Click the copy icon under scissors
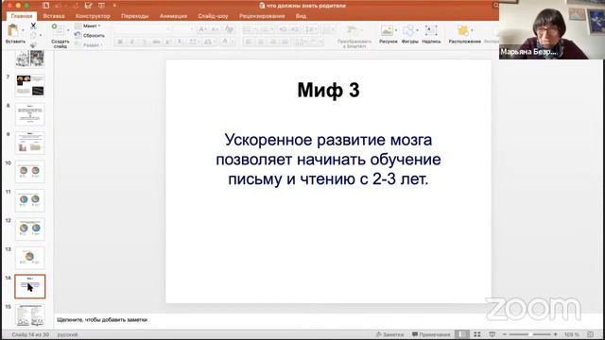 tap(33, 36)
